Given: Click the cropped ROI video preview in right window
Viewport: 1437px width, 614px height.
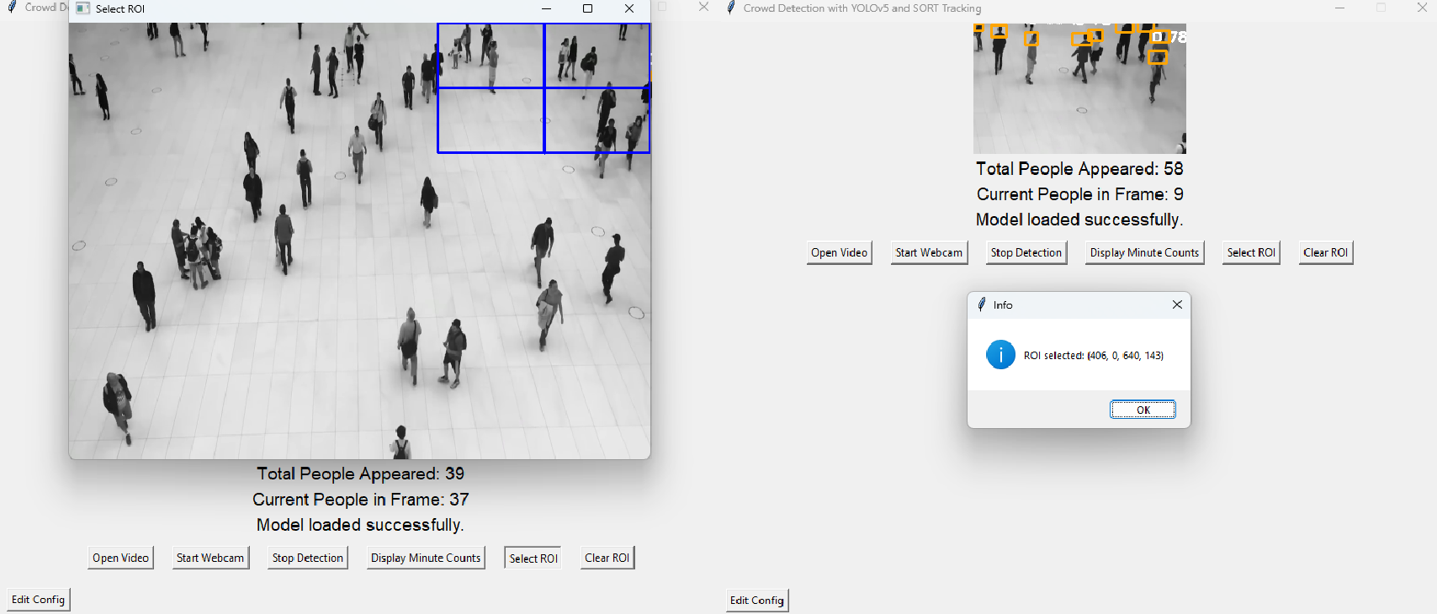Looking at the screenshot, I should [x=1079, y=88].
